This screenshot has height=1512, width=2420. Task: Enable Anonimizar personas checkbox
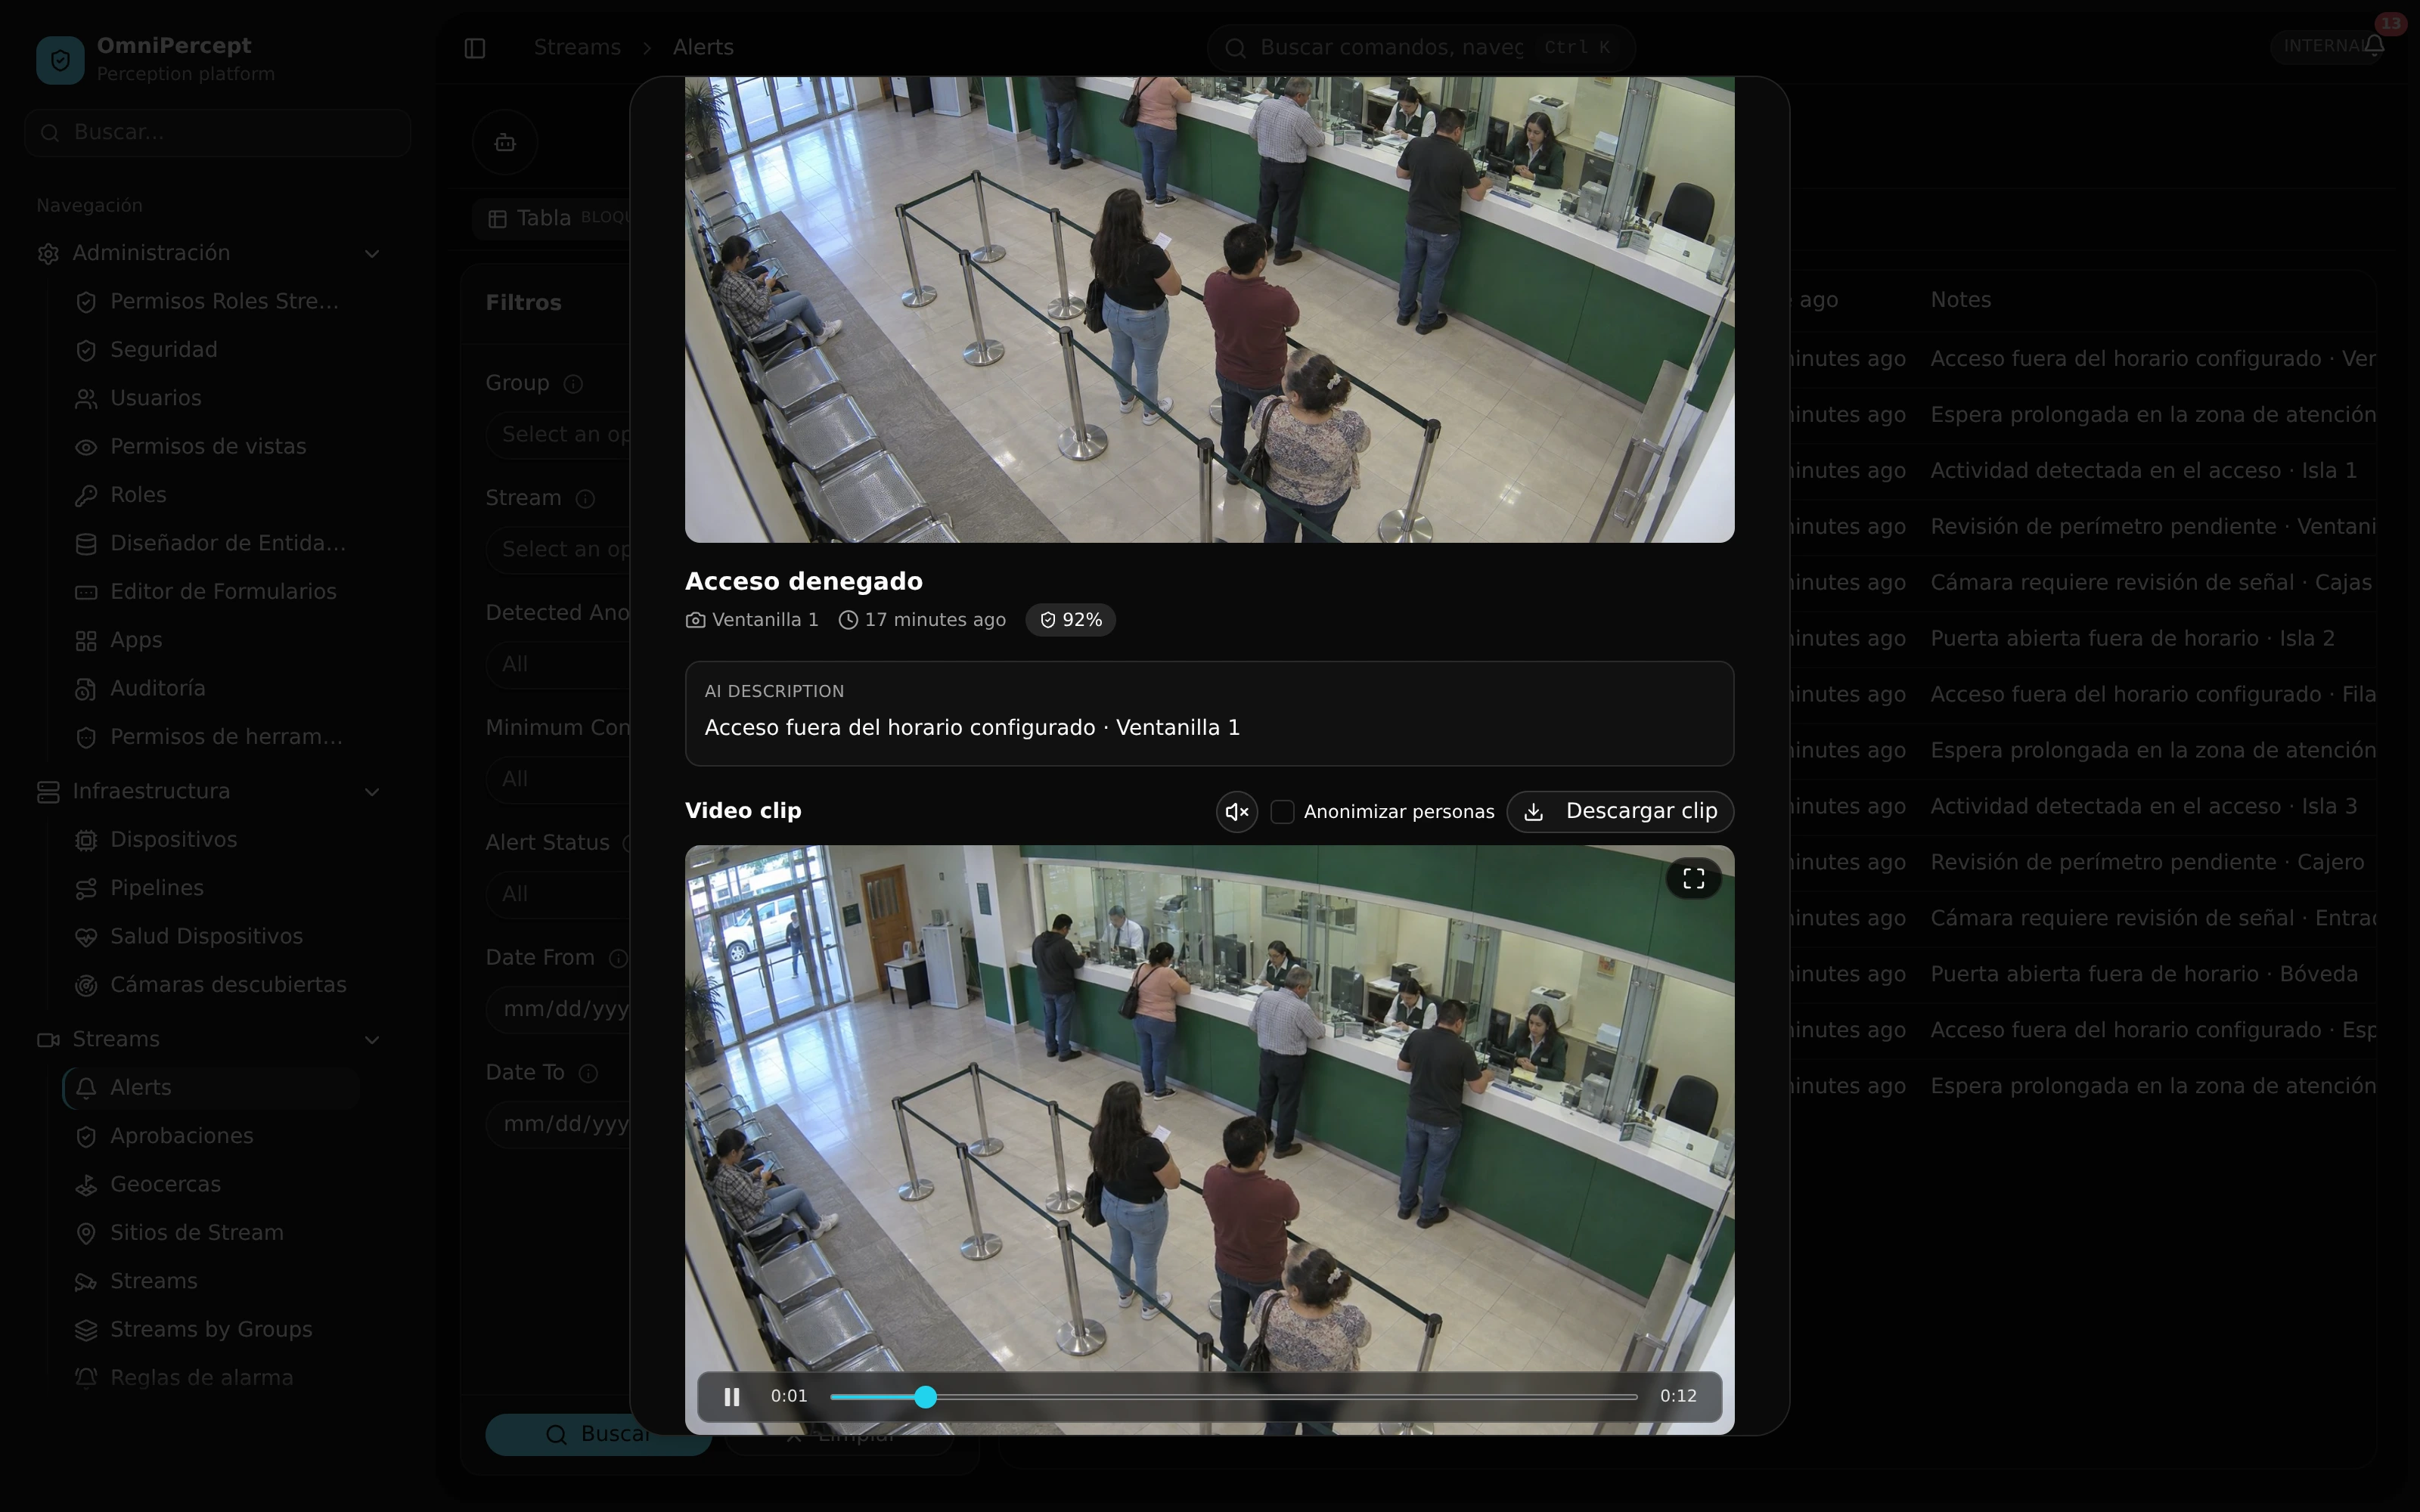coord(1282,811)
